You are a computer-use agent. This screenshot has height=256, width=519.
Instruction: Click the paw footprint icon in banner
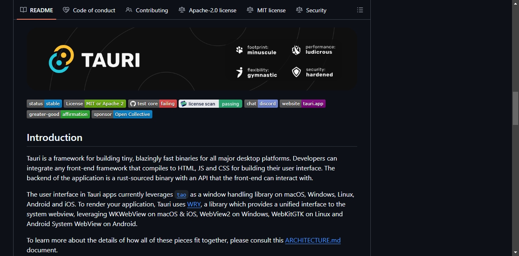pos(239,50)
